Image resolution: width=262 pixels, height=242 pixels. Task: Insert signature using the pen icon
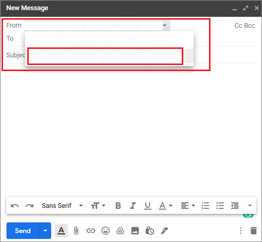(165, 230)
